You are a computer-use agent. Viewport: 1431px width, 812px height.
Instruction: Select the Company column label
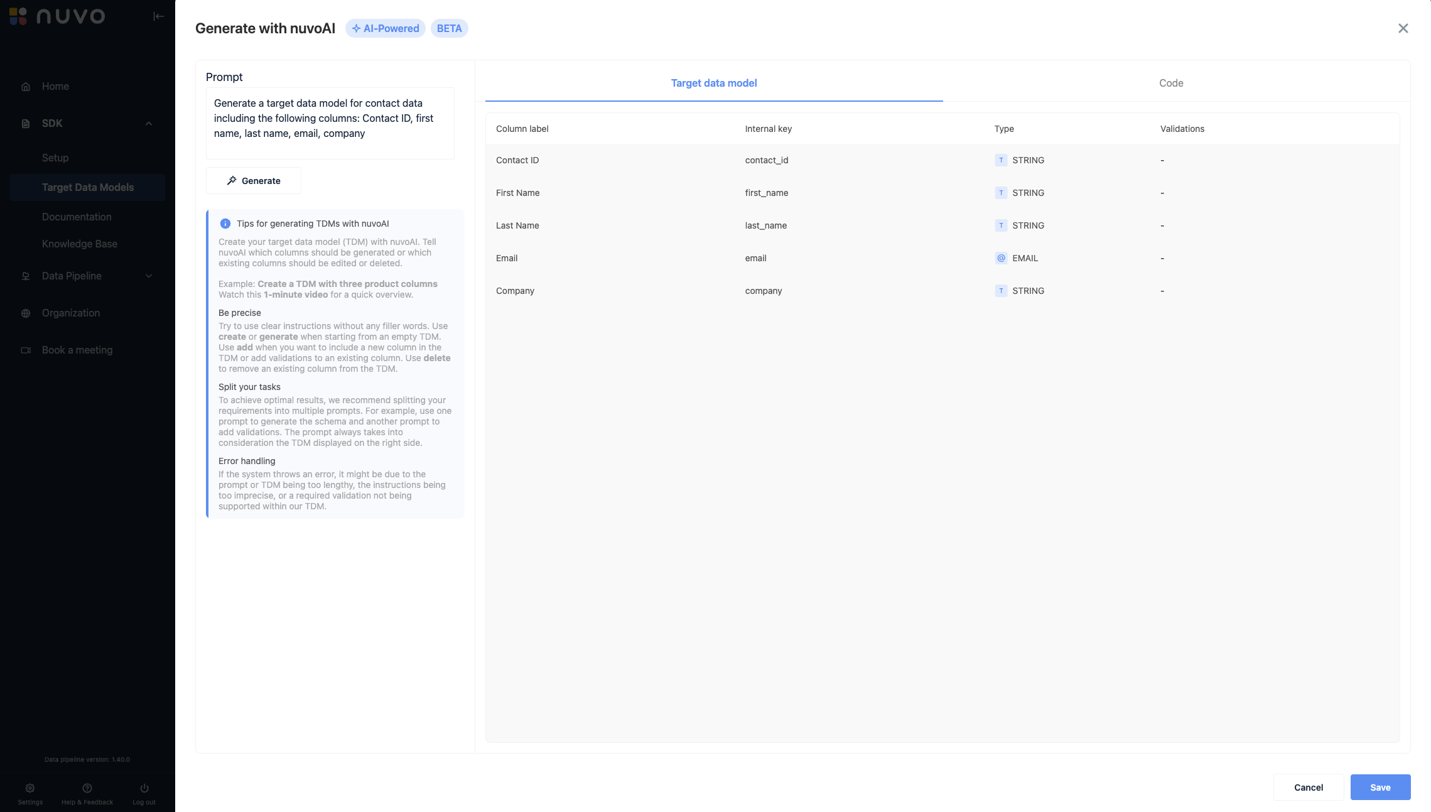pyautogui.click(x=515, y=291)
